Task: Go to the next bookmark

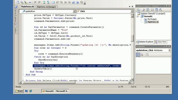Action: [x=61, y=2]
